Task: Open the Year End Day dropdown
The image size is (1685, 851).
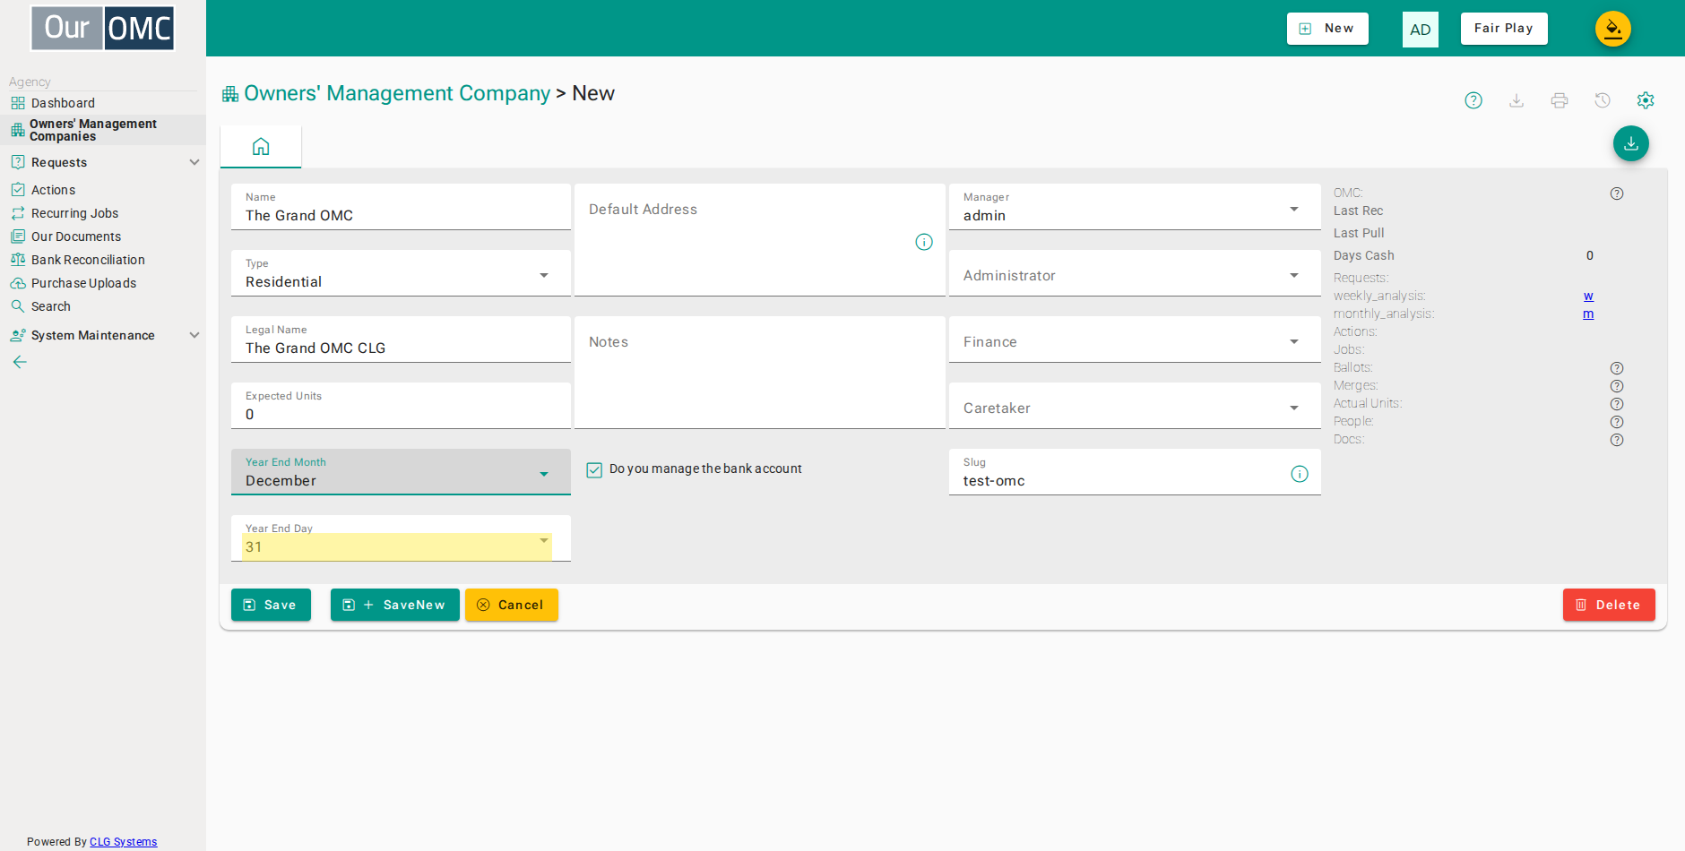Action: [401, 538]
